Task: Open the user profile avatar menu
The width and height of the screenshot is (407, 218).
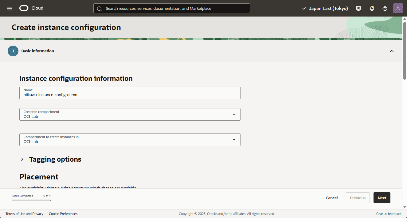Action: click(398, 8)
